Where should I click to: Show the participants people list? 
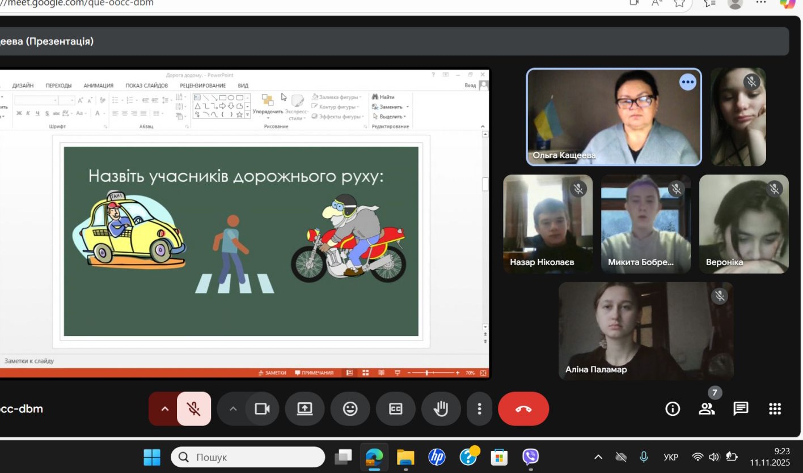tap(707, 408)
